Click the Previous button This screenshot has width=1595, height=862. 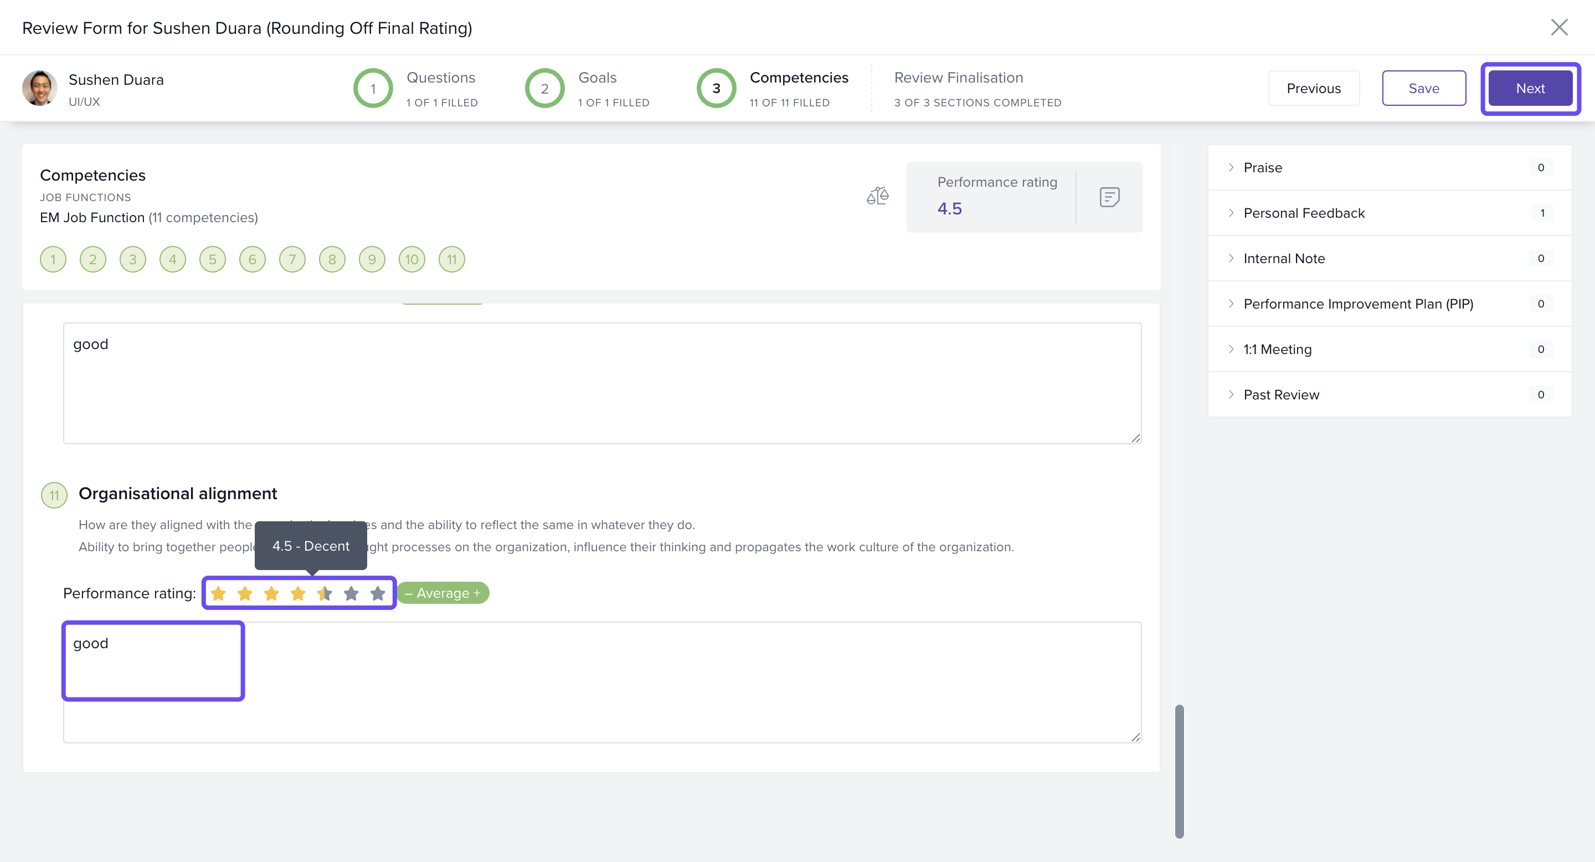[x=1313, y=88]
